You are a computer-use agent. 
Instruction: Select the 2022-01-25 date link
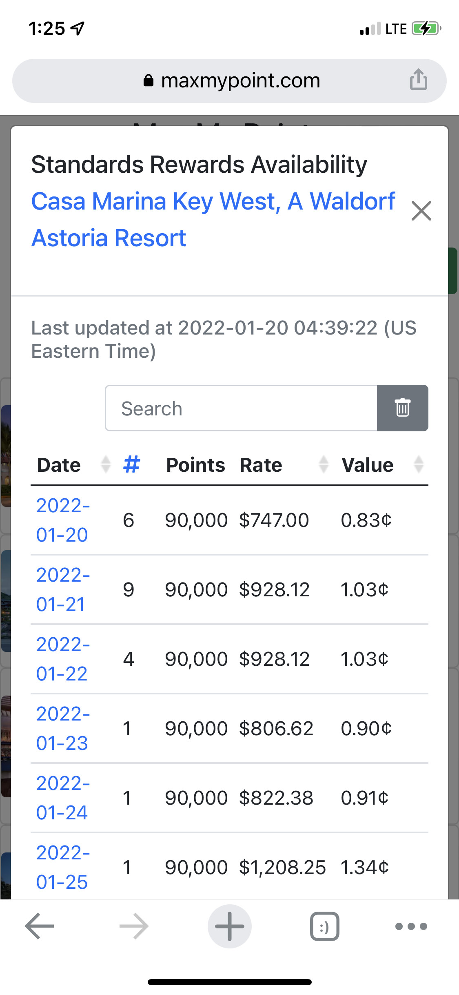(x=62, y=867)
